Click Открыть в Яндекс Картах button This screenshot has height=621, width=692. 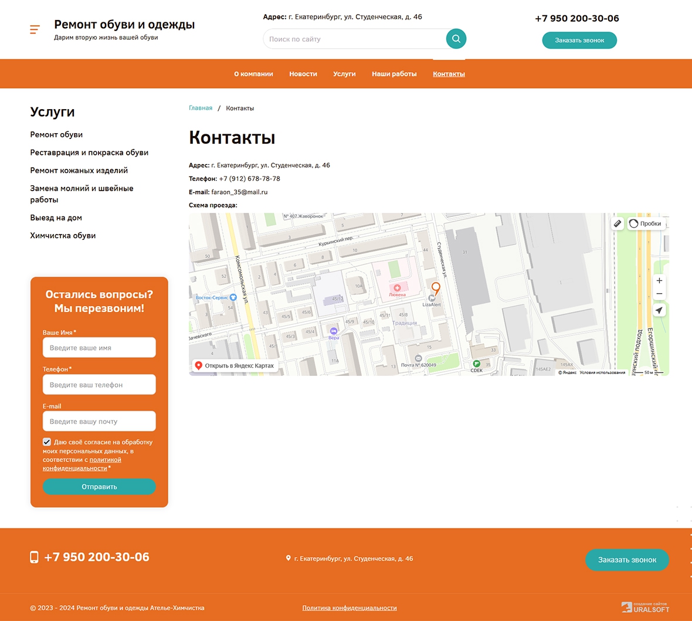235,365
